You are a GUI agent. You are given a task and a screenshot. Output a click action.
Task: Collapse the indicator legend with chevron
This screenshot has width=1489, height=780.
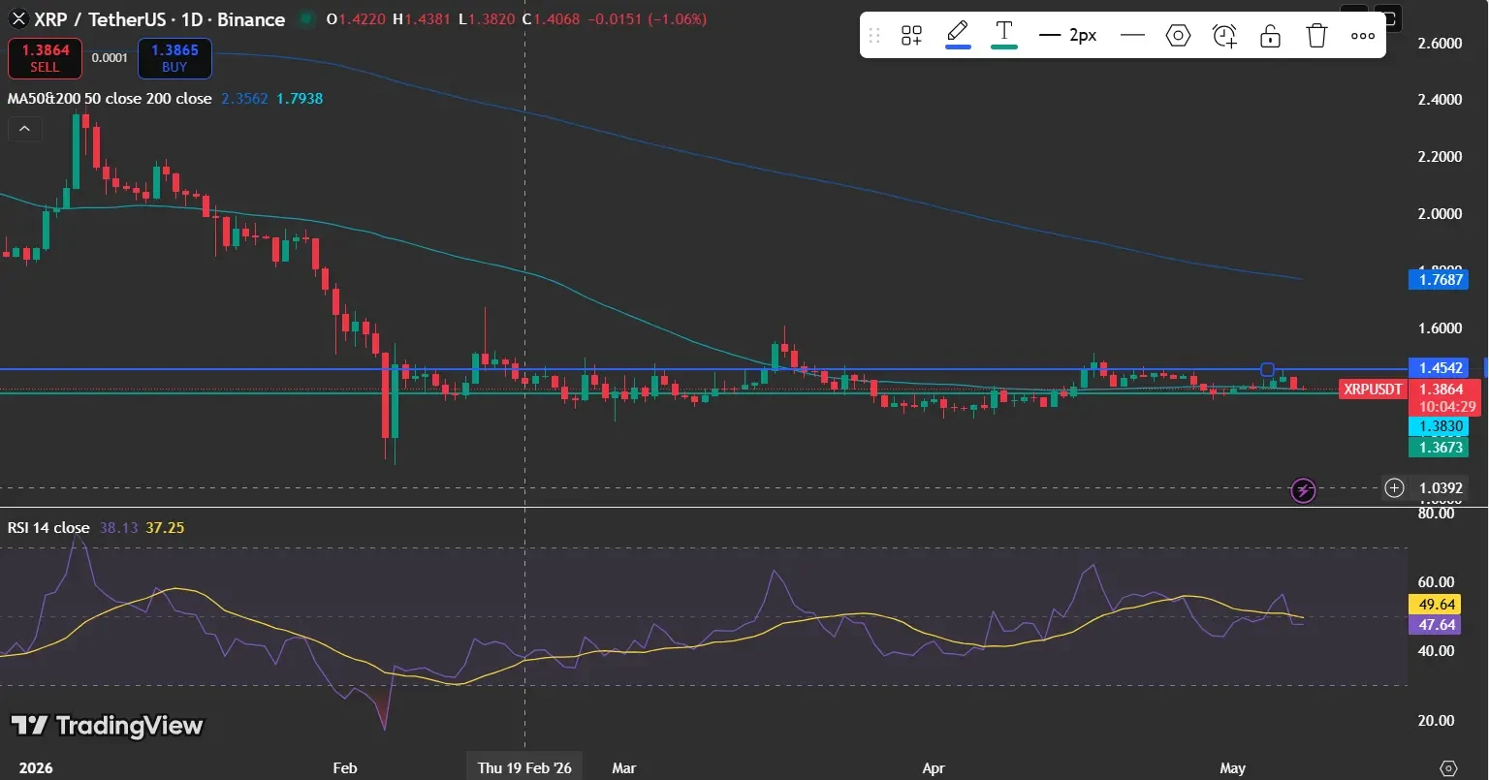point(24,128)
